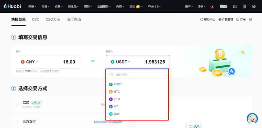The height and width of the screenshot is (128, 262).
Task: Open the 帮助中心 link
Action: pos(208,20)
